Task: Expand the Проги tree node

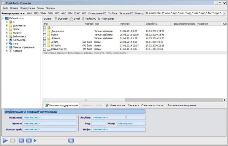Action: tap(7, 29)
